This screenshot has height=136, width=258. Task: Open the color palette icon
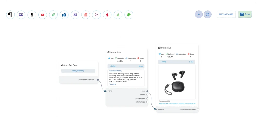(129, 15)
